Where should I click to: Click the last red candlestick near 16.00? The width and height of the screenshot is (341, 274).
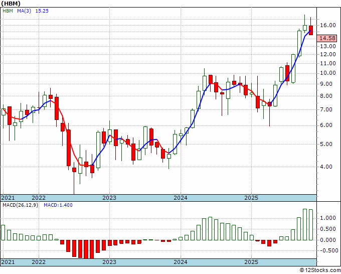(311, 30)
